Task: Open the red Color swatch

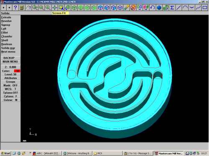Action: (17, 71)
